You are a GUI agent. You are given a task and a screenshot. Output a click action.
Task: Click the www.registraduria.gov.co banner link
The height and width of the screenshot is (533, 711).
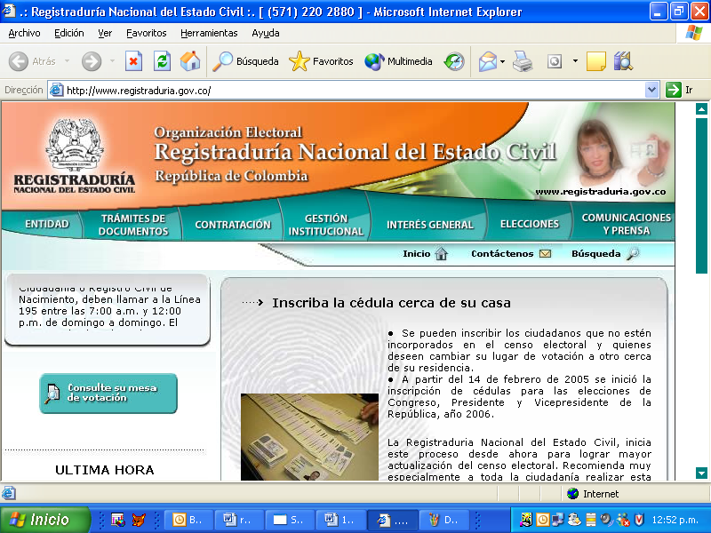click(x=601, y=191)
